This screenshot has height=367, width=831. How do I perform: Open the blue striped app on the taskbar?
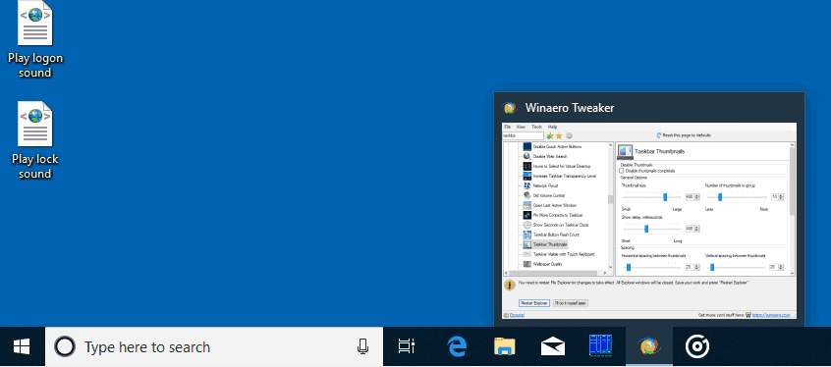[600, 346]
